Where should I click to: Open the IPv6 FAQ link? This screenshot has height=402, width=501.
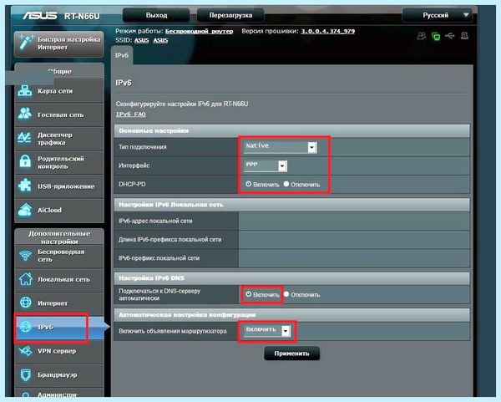click(130, 114)
